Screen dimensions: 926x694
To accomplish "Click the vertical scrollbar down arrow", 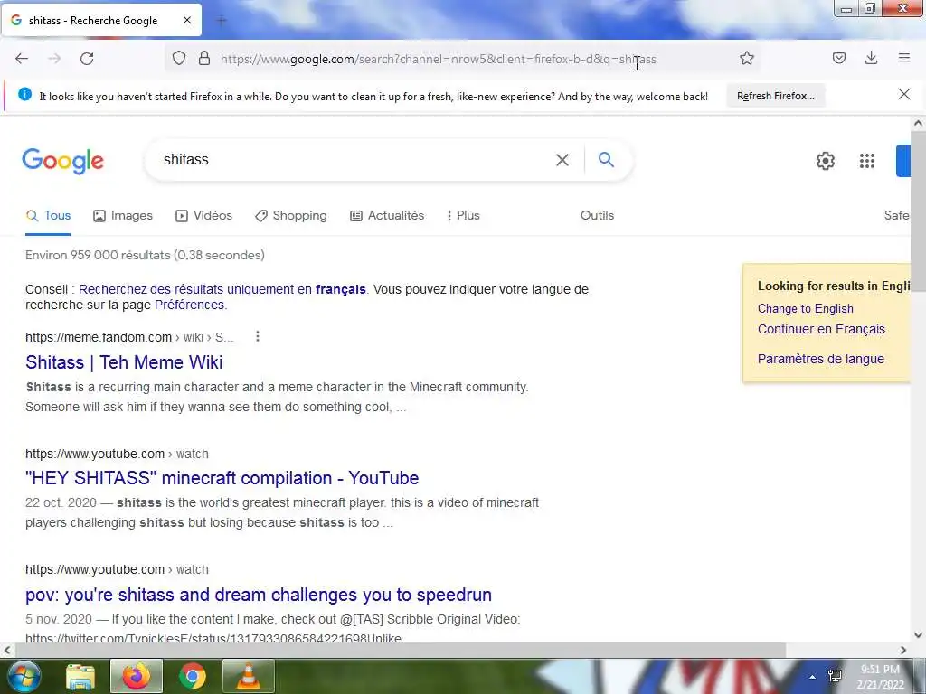I will point(918,635).
